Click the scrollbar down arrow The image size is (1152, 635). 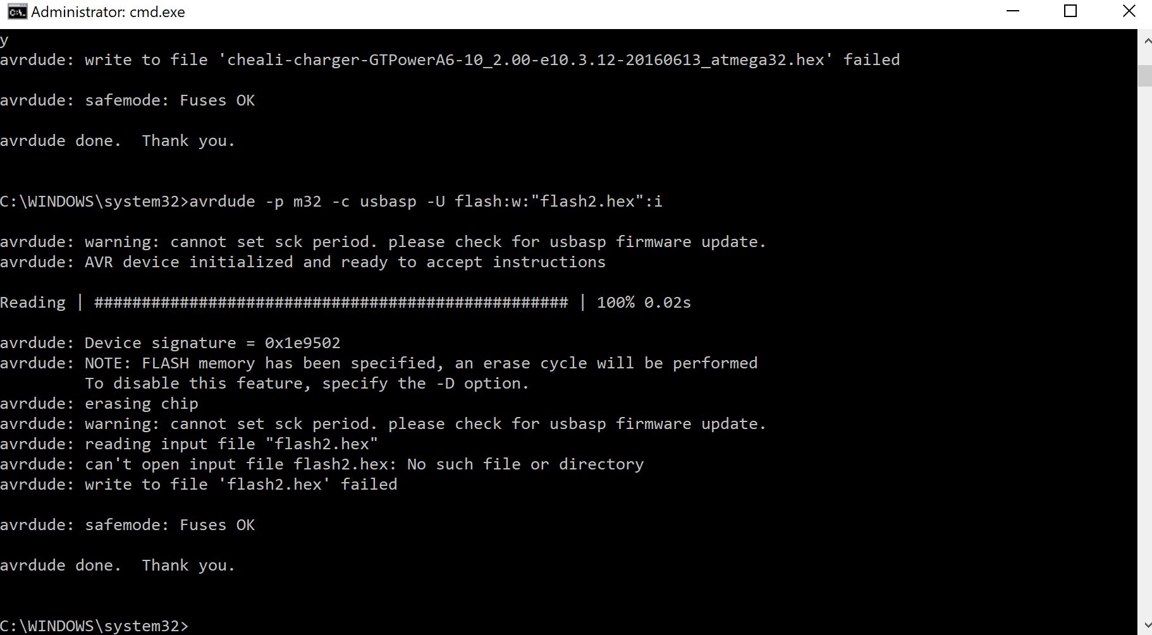point(1144,626)
